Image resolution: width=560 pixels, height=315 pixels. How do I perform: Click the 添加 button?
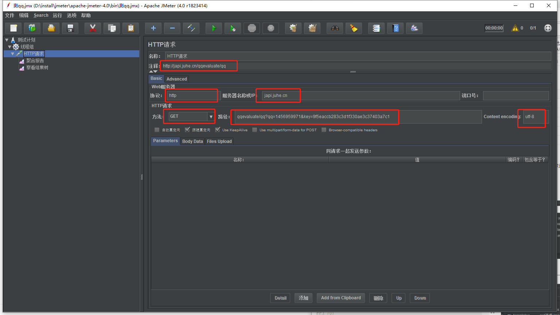[x=303, y=298]
